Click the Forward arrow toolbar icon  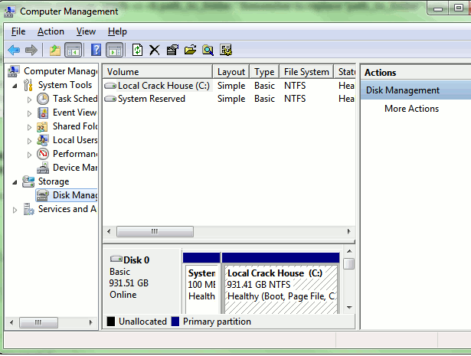[x=31, y=50]
